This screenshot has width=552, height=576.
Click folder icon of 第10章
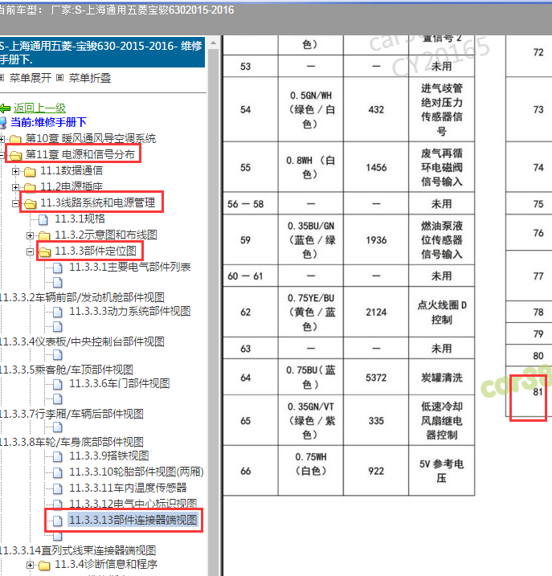pyautogui.click(x=15, y=139)
